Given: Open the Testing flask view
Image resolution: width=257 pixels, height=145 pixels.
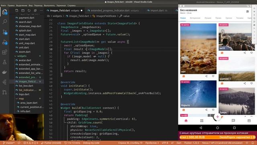Looking at the screenshot, I should (x=4, y=62).
